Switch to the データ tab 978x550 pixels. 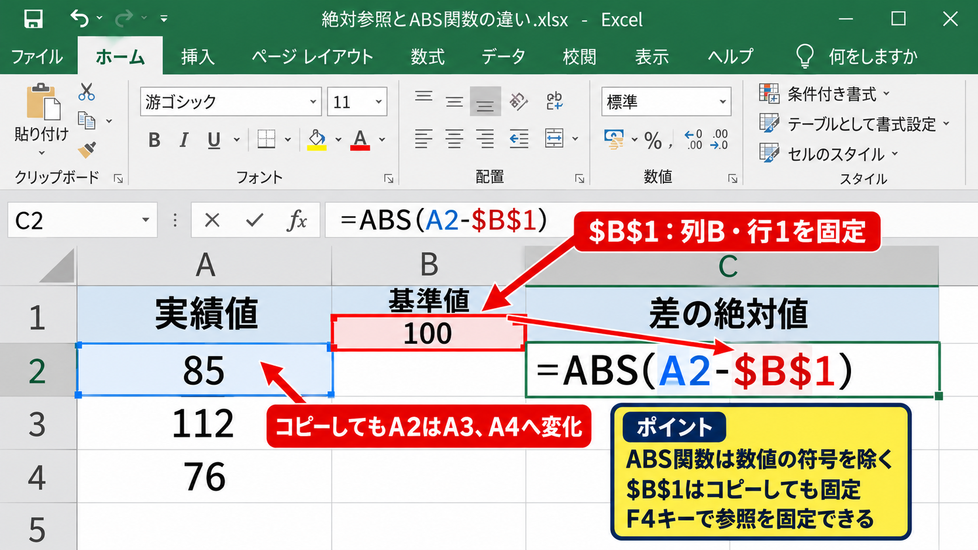pos(503,57)
